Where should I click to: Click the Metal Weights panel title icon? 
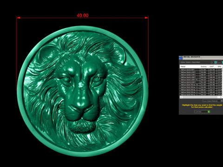(181, 58)
